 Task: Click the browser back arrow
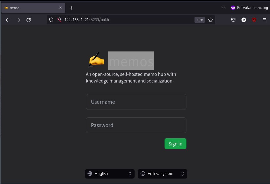click(8, 20)
